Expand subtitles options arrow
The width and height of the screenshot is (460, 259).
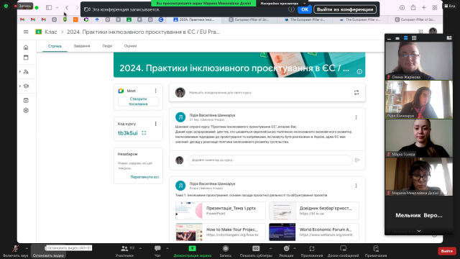pos(270,248)
